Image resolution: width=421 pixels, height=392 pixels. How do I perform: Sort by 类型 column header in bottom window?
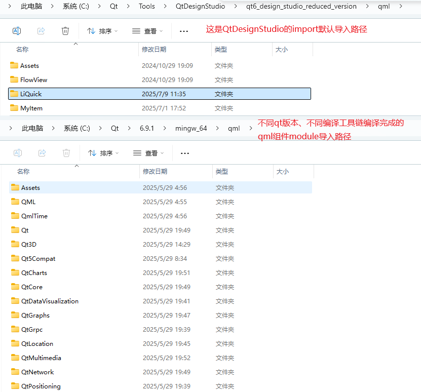[x=222, y=171]
